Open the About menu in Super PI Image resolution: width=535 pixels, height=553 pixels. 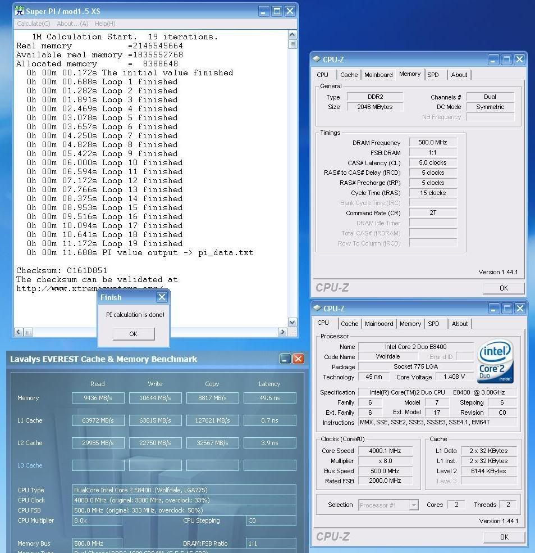72,24
